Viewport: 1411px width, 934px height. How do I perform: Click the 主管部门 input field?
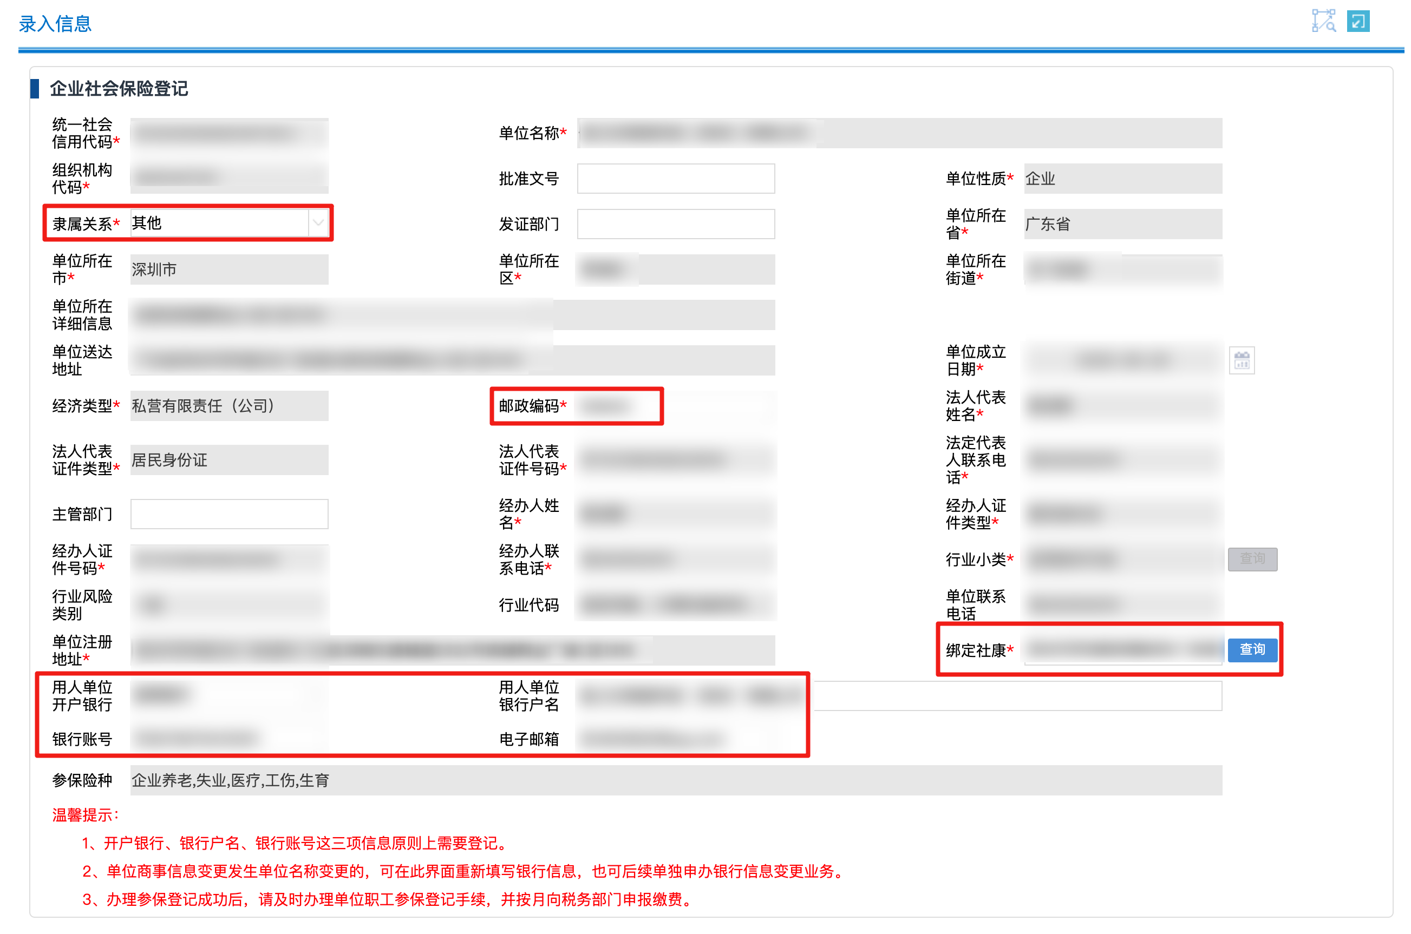tap(230, 514)
